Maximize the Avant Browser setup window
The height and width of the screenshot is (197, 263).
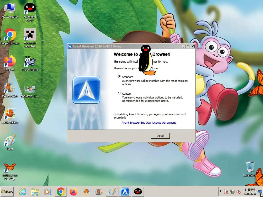(188, 46)
